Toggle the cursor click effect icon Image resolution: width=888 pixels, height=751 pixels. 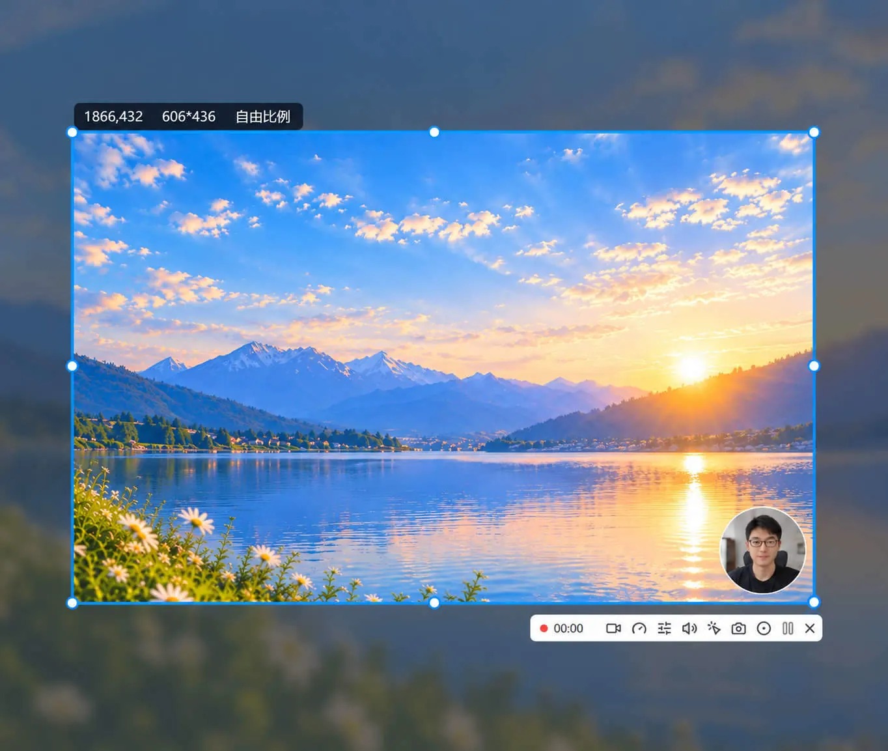(x=714, y=629)
